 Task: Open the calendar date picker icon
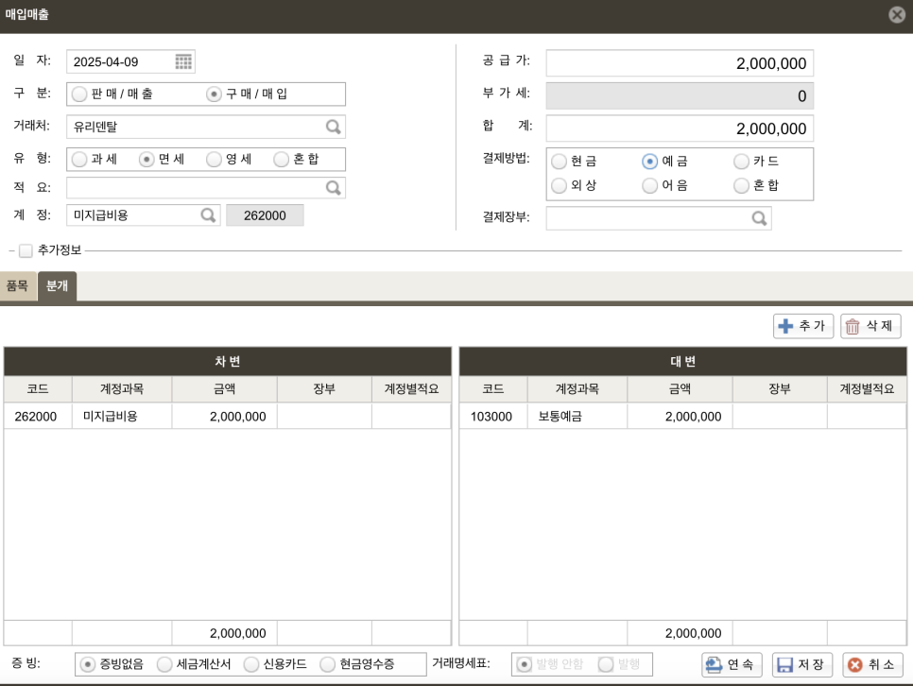coord(183,61)
